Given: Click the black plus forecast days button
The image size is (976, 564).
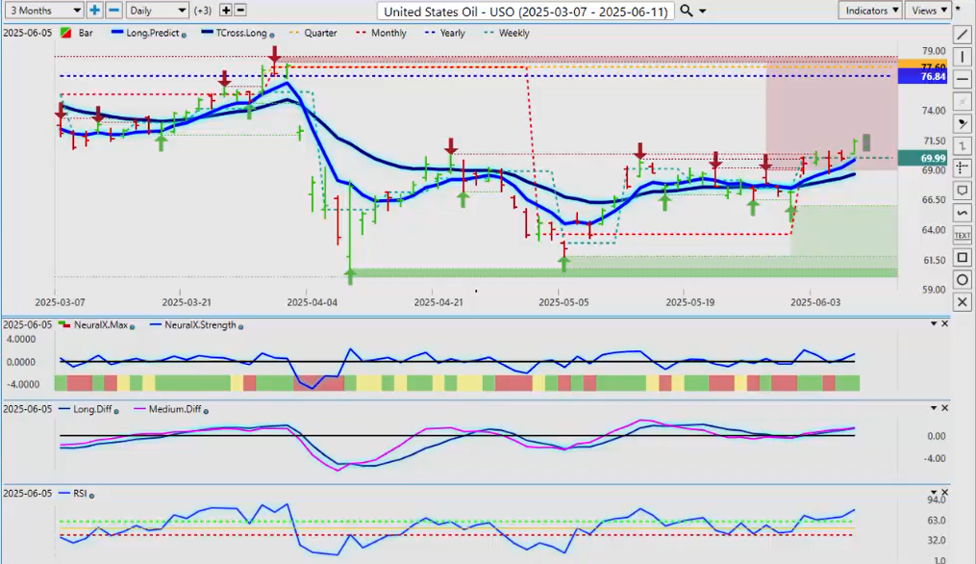Looking at the screenshot, I should (x=226, y=10).
